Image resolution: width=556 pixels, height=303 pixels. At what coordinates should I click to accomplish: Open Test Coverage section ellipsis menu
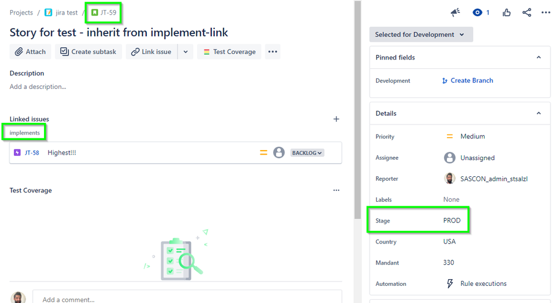click(336, 190)
